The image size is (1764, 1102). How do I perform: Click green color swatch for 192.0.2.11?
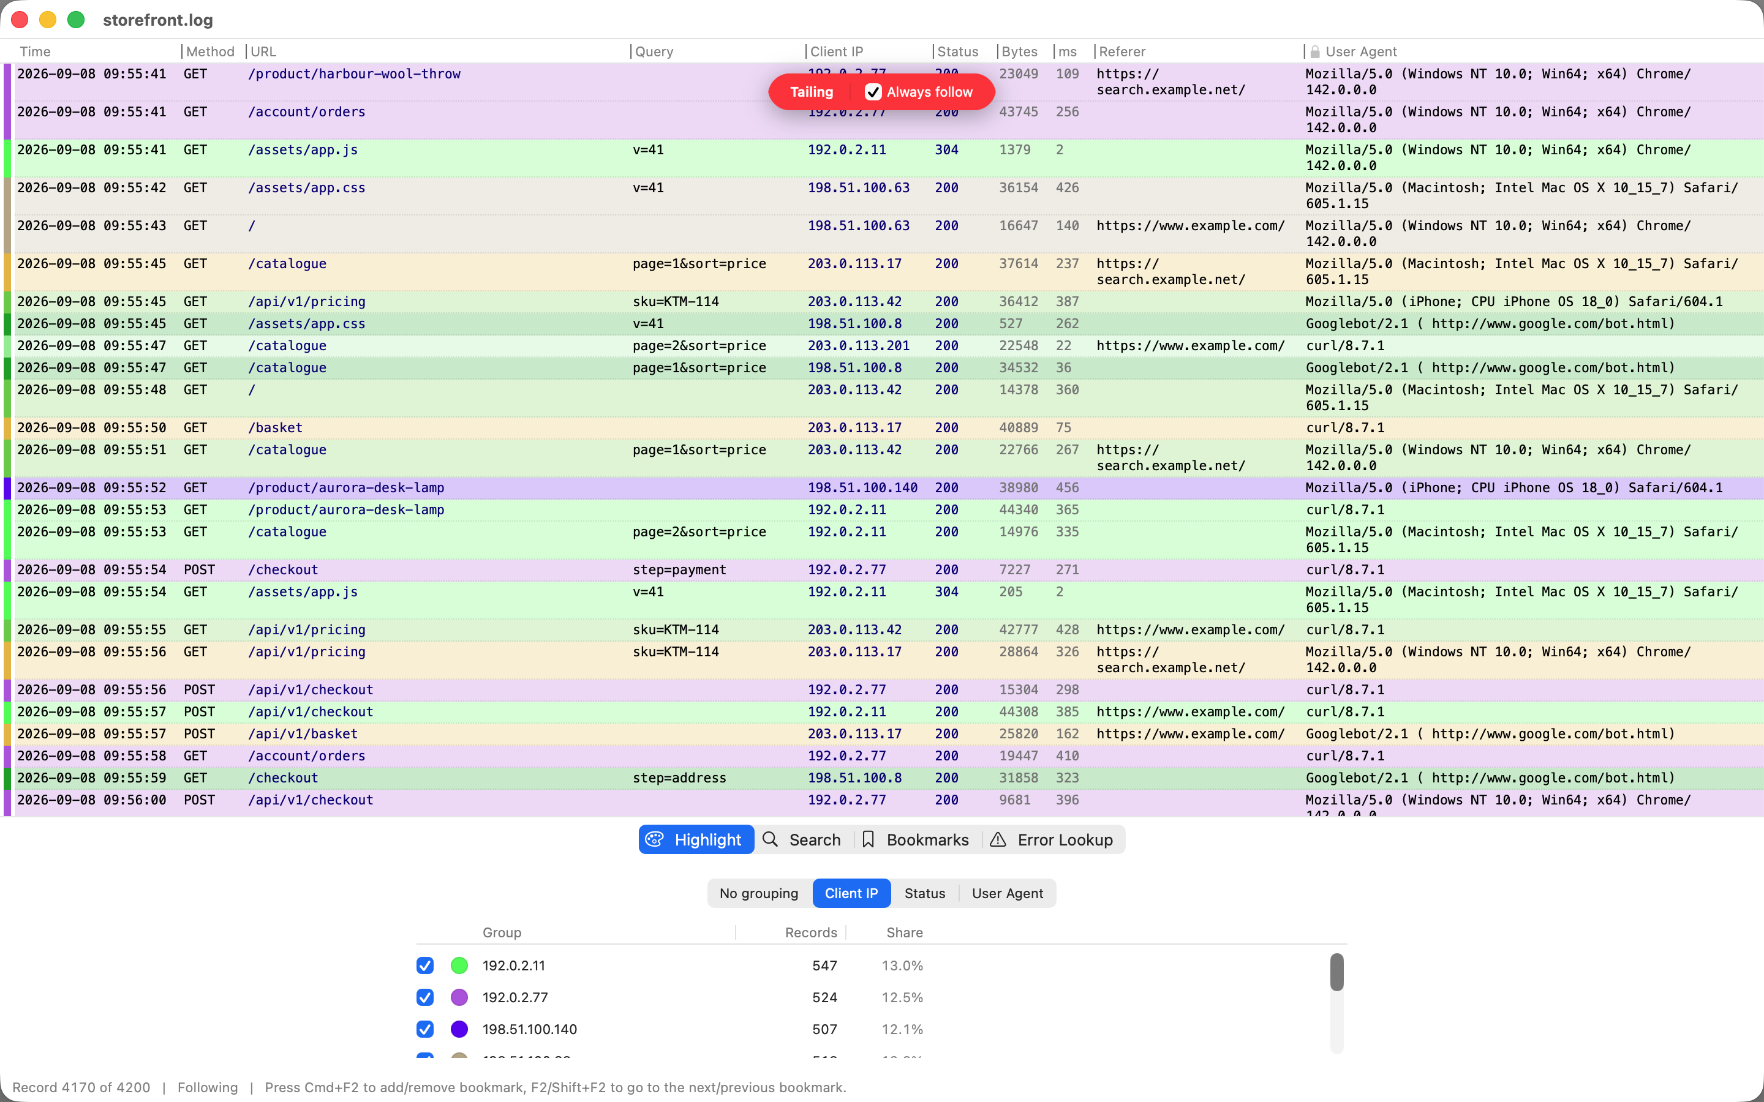coord(459,965)
